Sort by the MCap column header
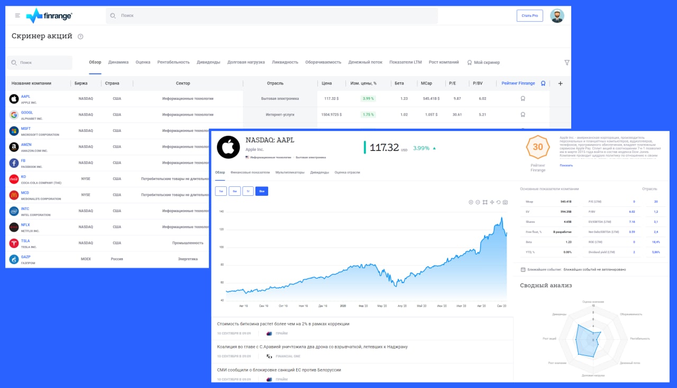Image resolution: width=677 pixels, height=388 pixels. click(426, 83)
